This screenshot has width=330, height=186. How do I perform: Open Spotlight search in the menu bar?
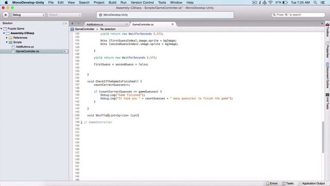click(x=315, y=3)
